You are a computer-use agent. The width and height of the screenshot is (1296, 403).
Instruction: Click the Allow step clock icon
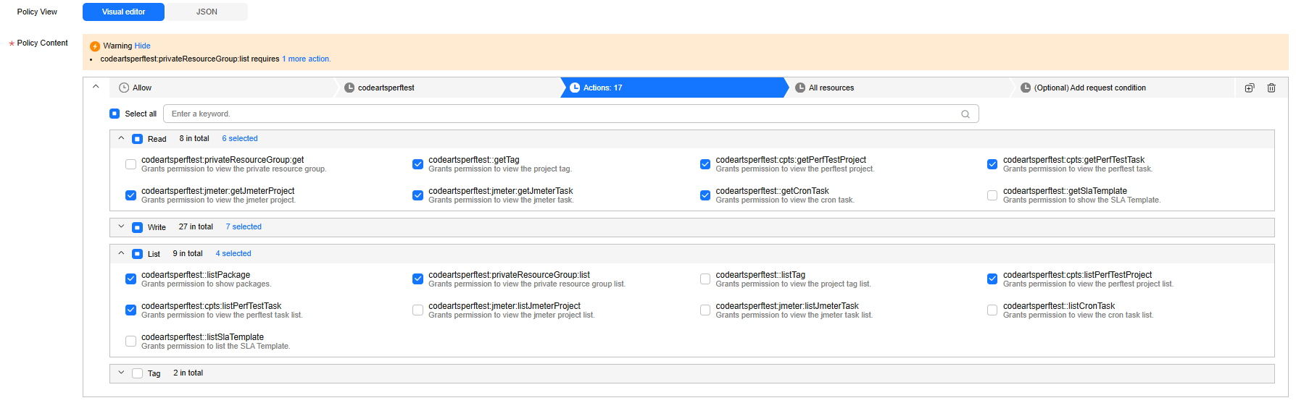point(124,88)
